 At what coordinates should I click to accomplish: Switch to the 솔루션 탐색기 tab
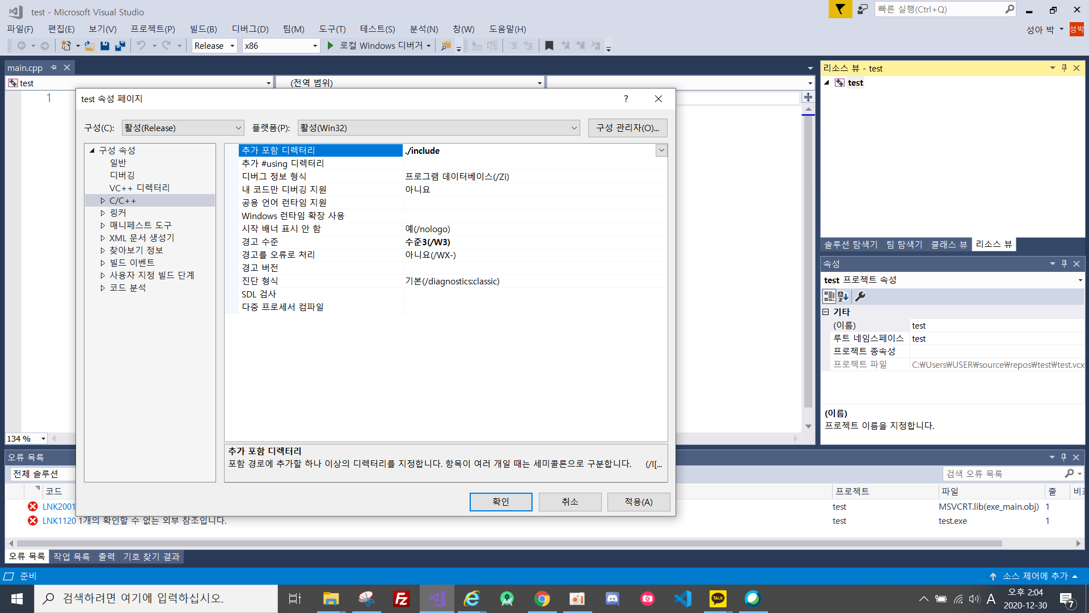coord(850,245)
